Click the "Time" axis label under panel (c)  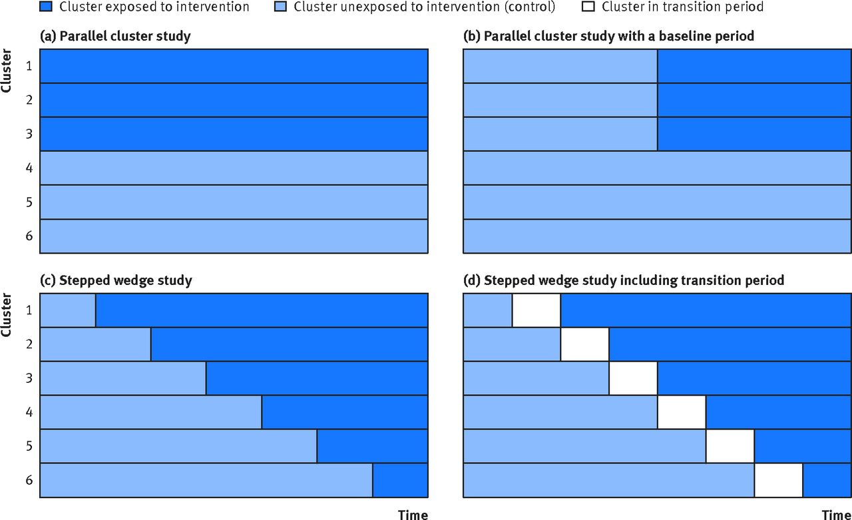413,514
